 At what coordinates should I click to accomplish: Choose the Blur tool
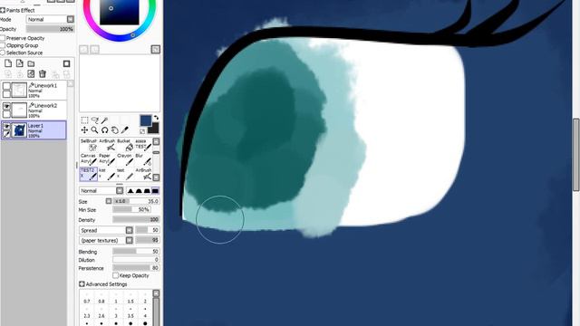pyautogui.click(x=143, y=159)
